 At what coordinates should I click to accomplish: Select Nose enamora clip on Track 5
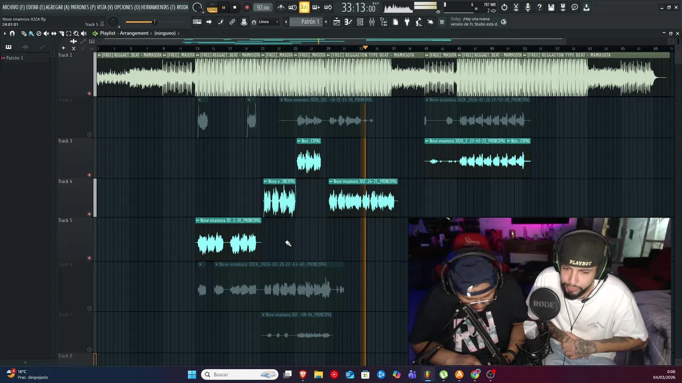pos(228,239)
